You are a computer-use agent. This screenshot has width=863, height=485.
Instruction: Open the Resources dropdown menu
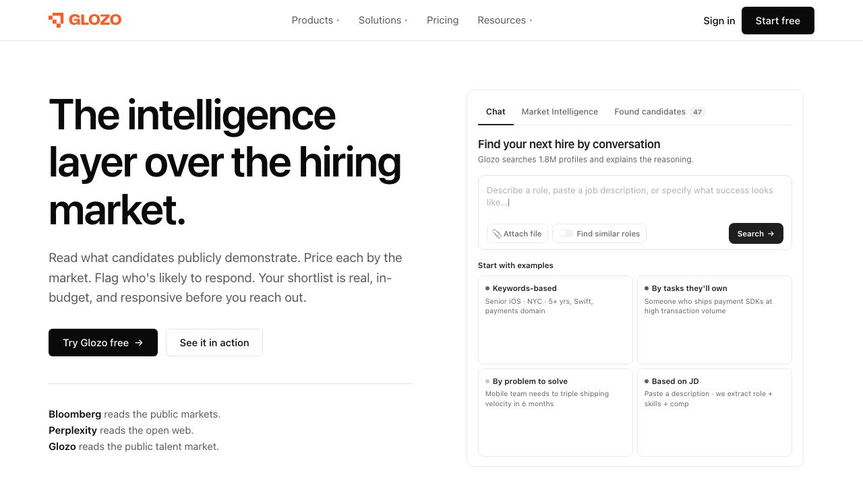(505, 20)
